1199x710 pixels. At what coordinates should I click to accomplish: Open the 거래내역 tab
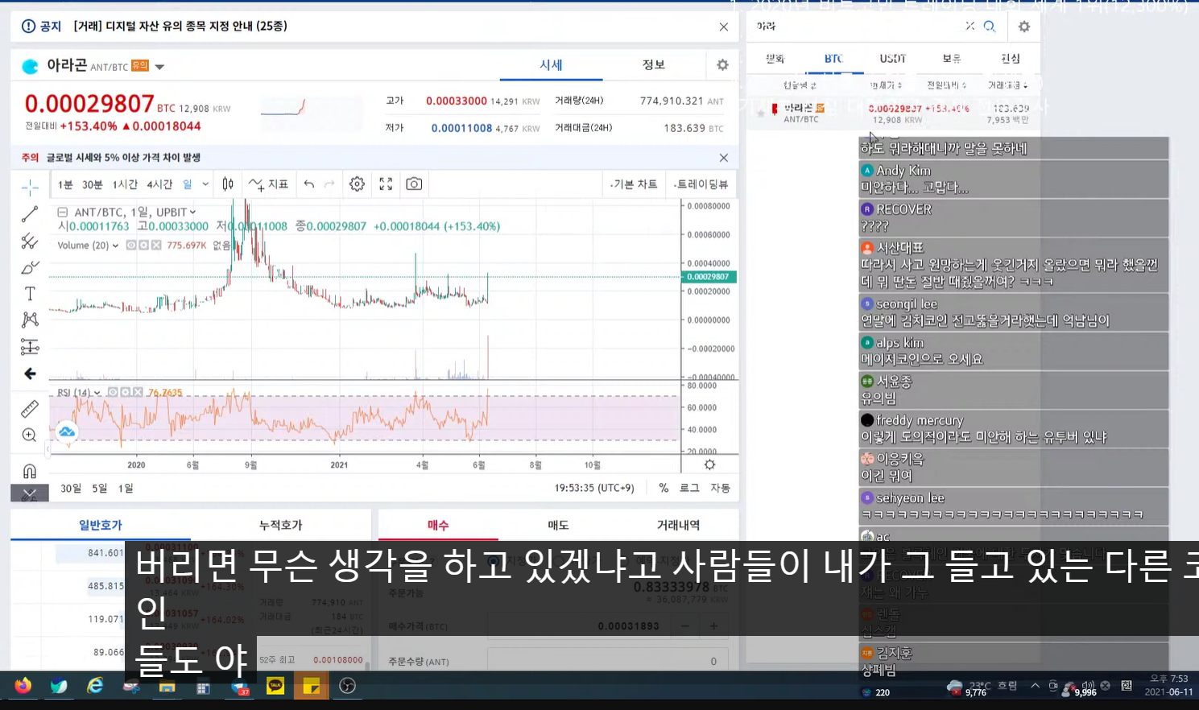[x=678, y=526]
